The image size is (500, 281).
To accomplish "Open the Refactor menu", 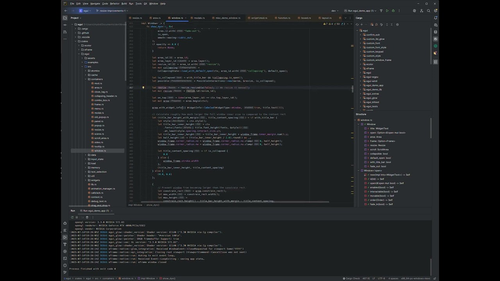I will click(114, 4).
